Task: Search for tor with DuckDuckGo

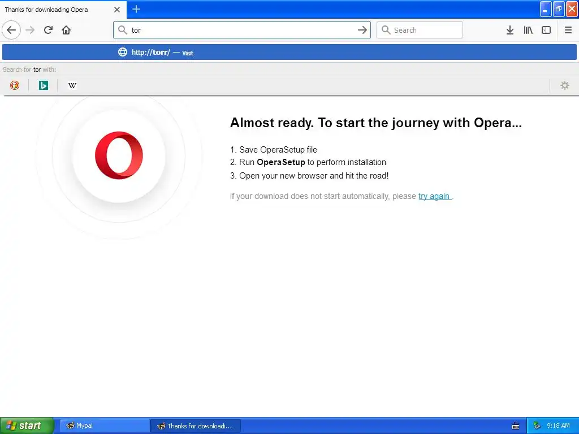Action: coord(15,85)
